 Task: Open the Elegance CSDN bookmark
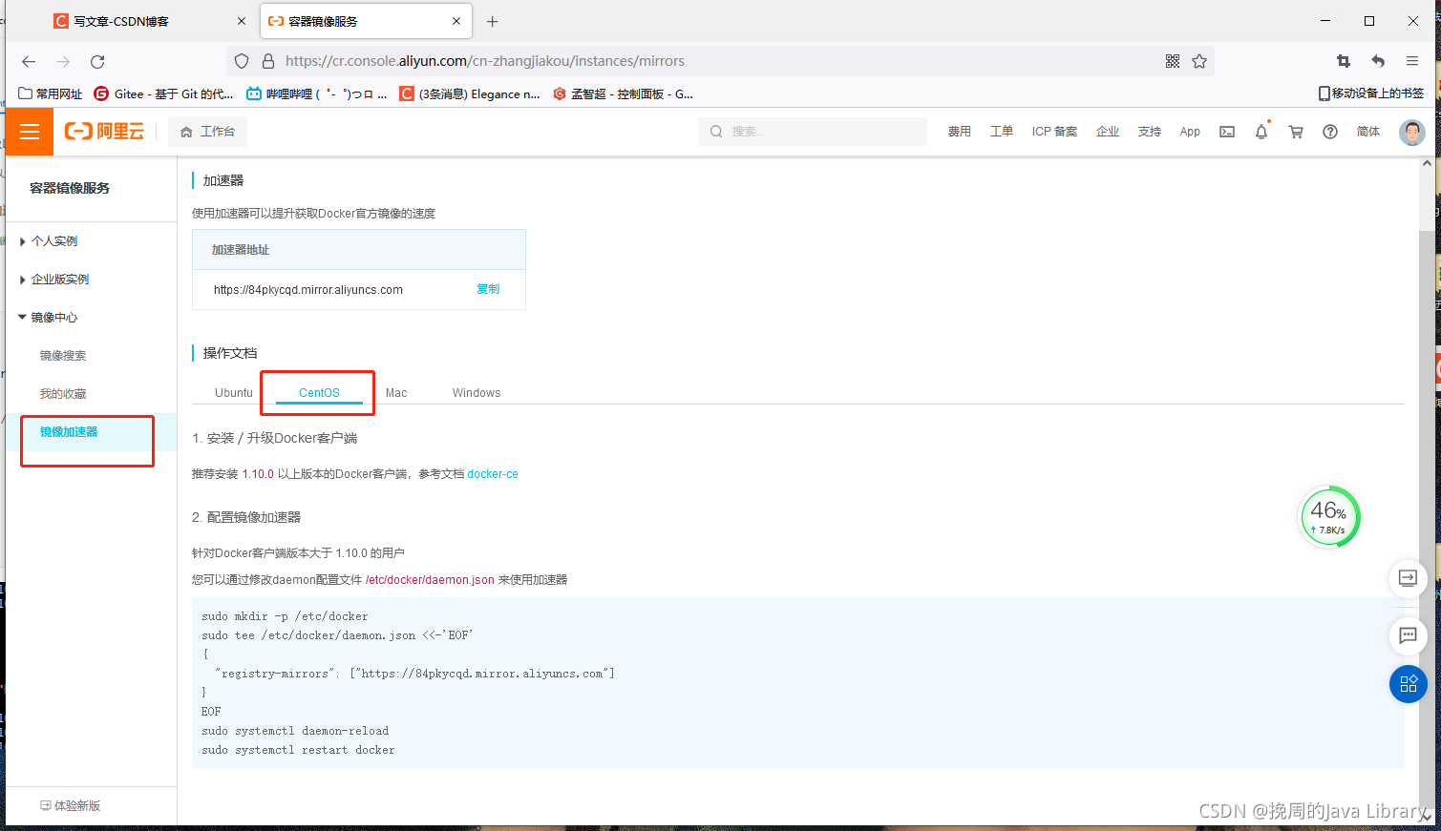pos(470,93)
